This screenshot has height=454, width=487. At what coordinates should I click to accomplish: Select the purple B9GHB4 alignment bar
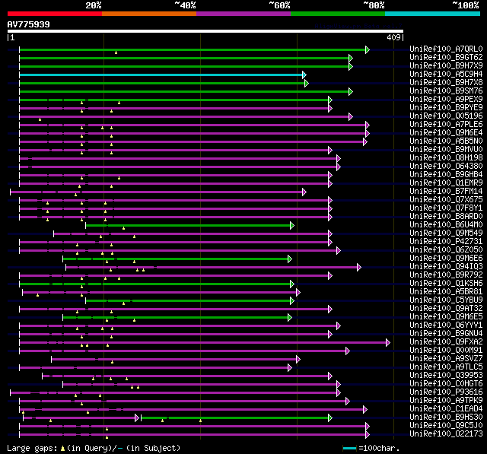(x=174, y=176)
